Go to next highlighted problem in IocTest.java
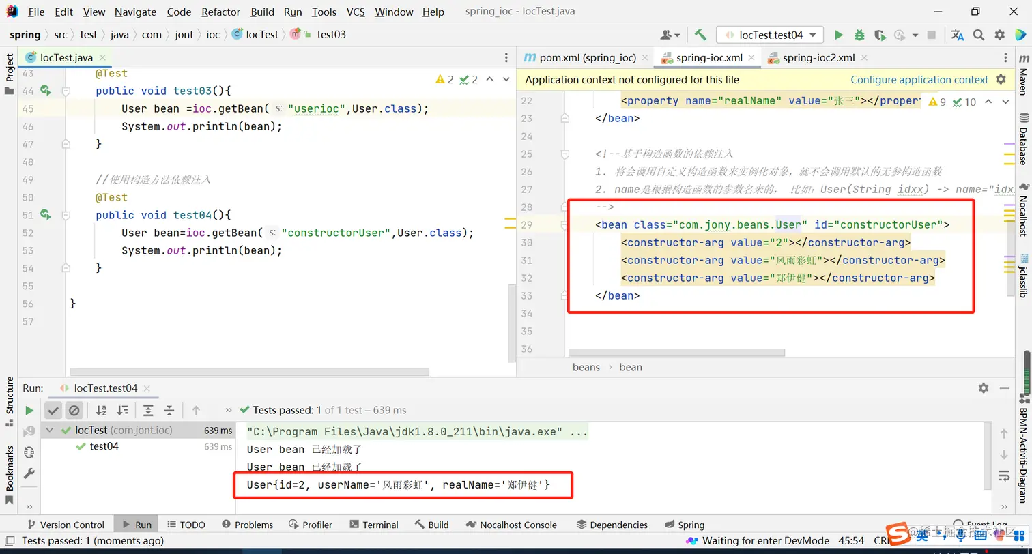Image resolution: width=1032 pixels, height=554 pixels. 506,79
